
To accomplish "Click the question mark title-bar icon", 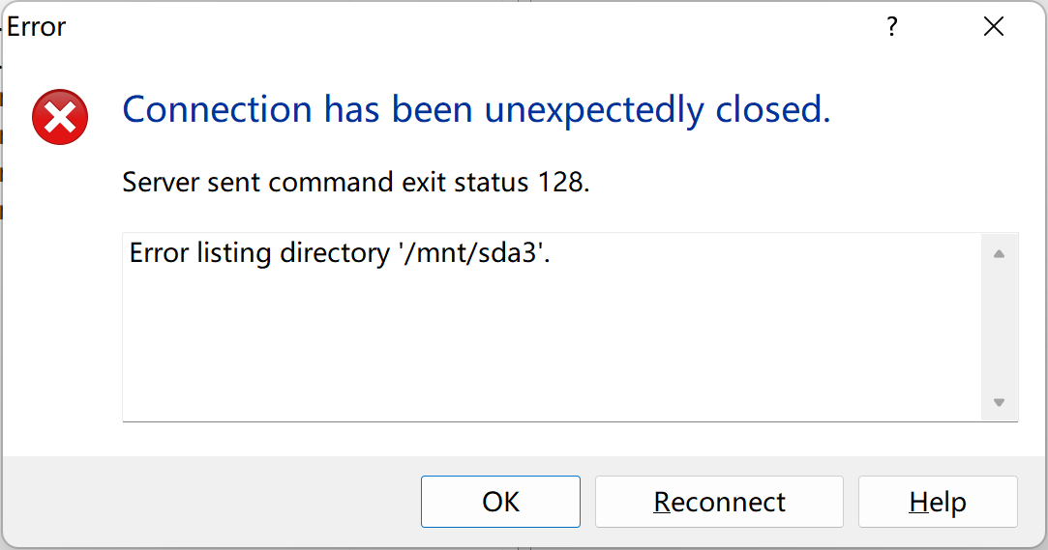I will pyautogui.click(x=891, y=27).
